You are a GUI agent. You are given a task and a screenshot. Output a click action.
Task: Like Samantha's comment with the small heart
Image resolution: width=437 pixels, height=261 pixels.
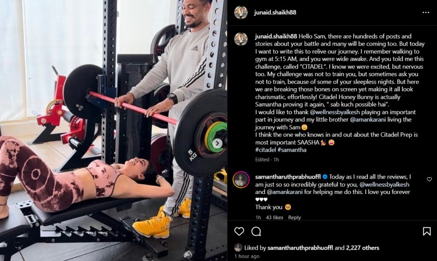pos(429,179)
